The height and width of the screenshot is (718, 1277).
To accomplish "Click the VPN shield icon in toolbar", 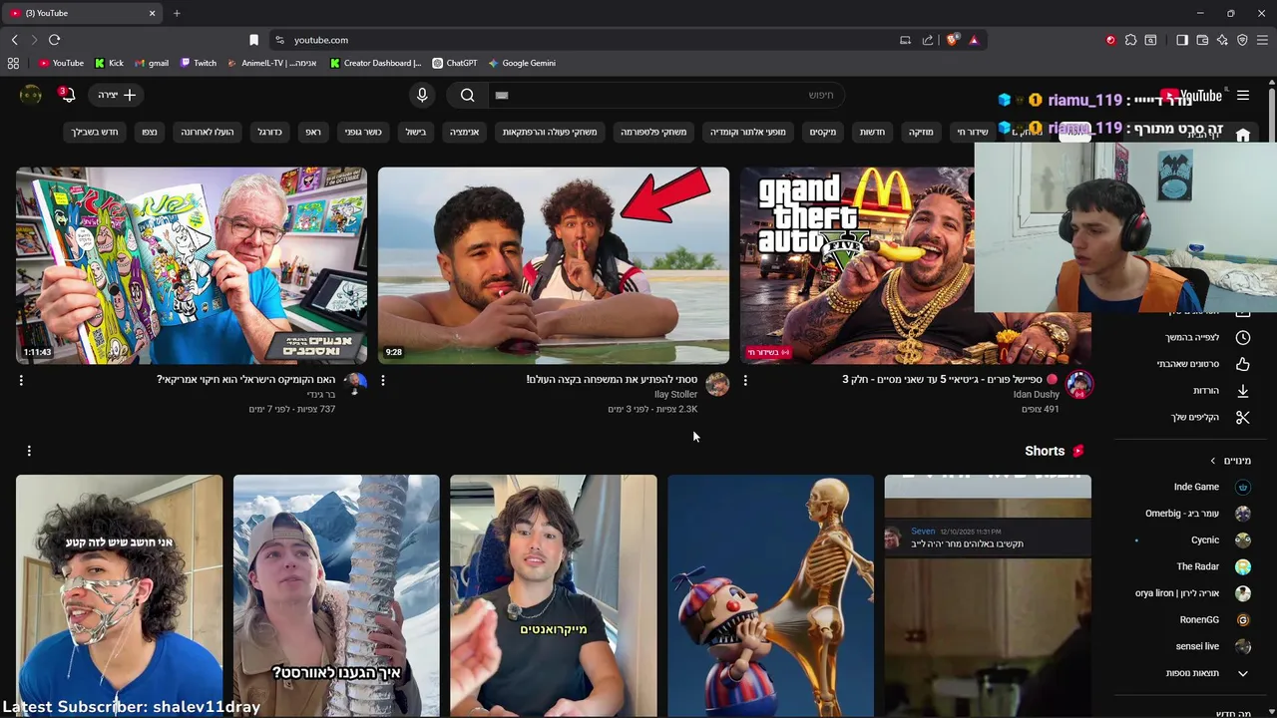I will (1242, 40).
